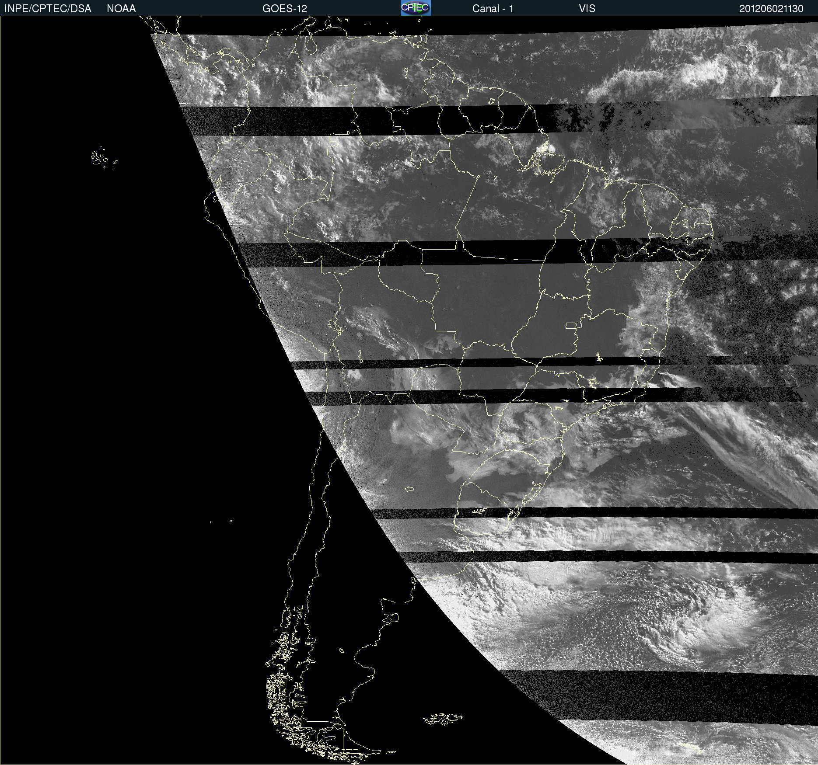This screenshot has height=765, width=818.
Task: Click the 201206021130 timestamp
Action: [x=771, y=9]
